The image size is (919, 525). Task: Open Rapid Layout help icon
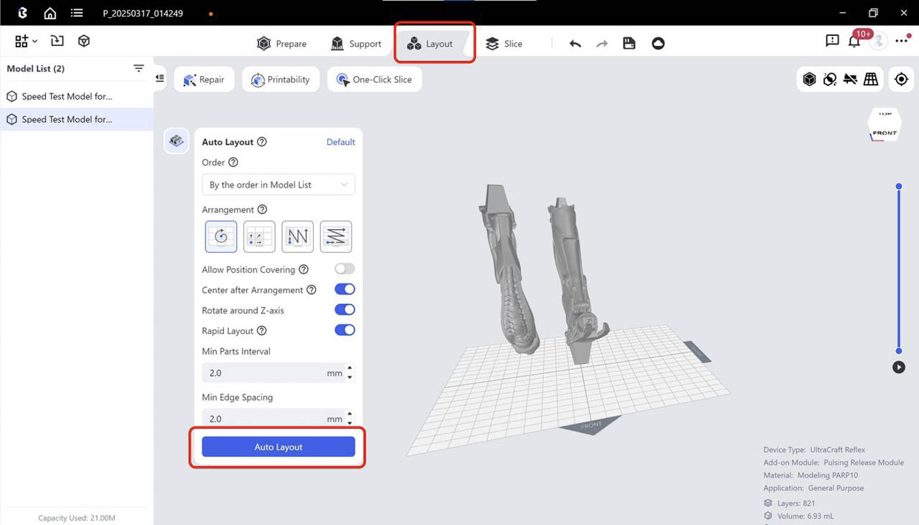pyautogui.click(x=262, y=330)
